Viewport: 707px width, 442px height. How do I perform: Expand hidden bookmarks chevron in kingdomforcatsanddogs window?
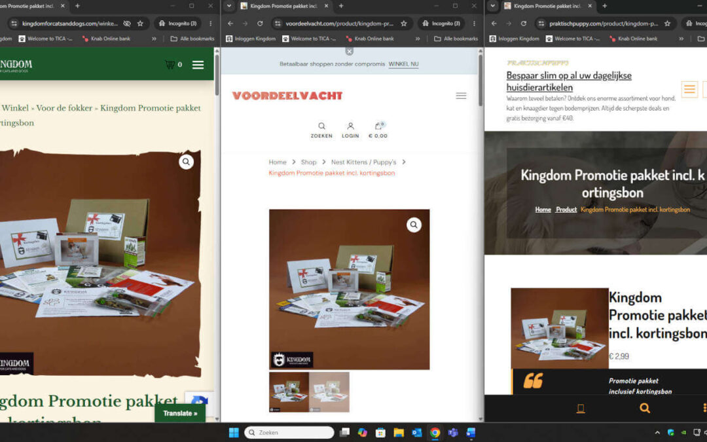pyautogui.click(x=154, y=39)
